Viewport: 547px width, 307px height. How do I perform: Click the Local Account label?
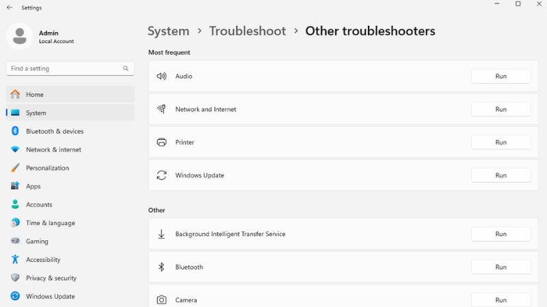(x=56, y=41)
